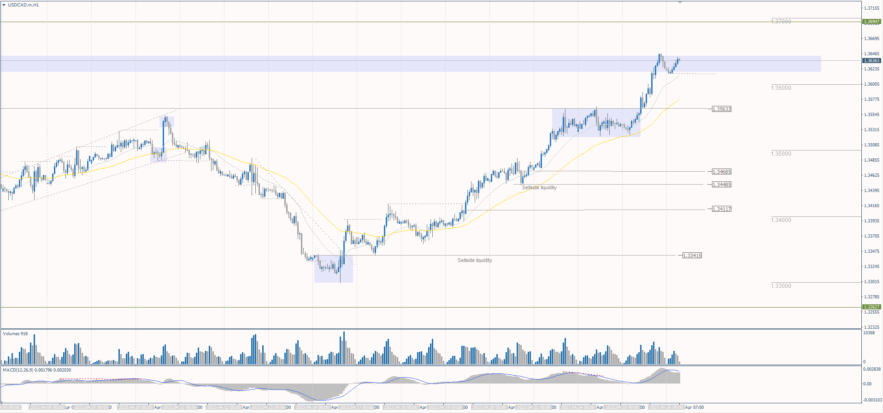Click the MACD(12,26,9) indicator label
This screenshot has height=413, width=883.
[37, 370]
